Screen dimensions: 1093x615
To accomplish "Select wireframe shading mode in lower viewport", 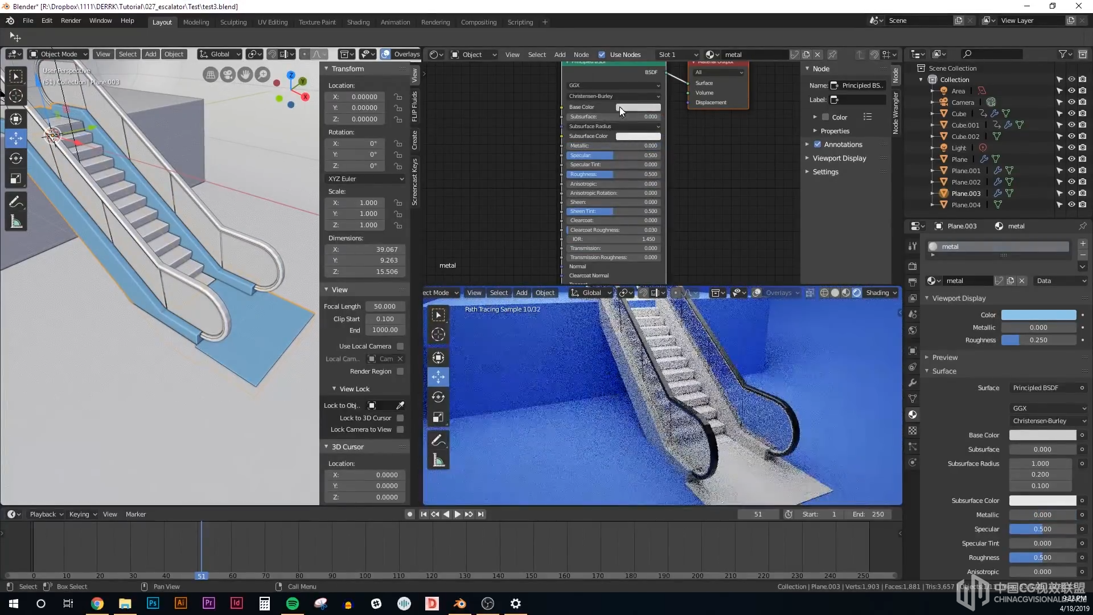I will (824, 293).
